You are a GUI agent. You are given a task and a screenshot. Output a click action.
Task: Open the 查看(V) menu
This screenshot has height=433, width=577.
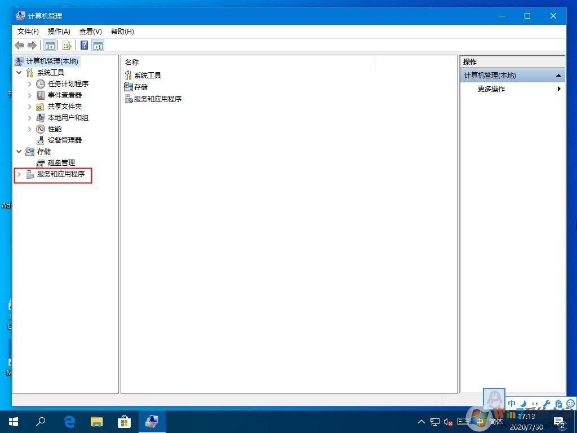pyautogui.click(x=90, y=32)
